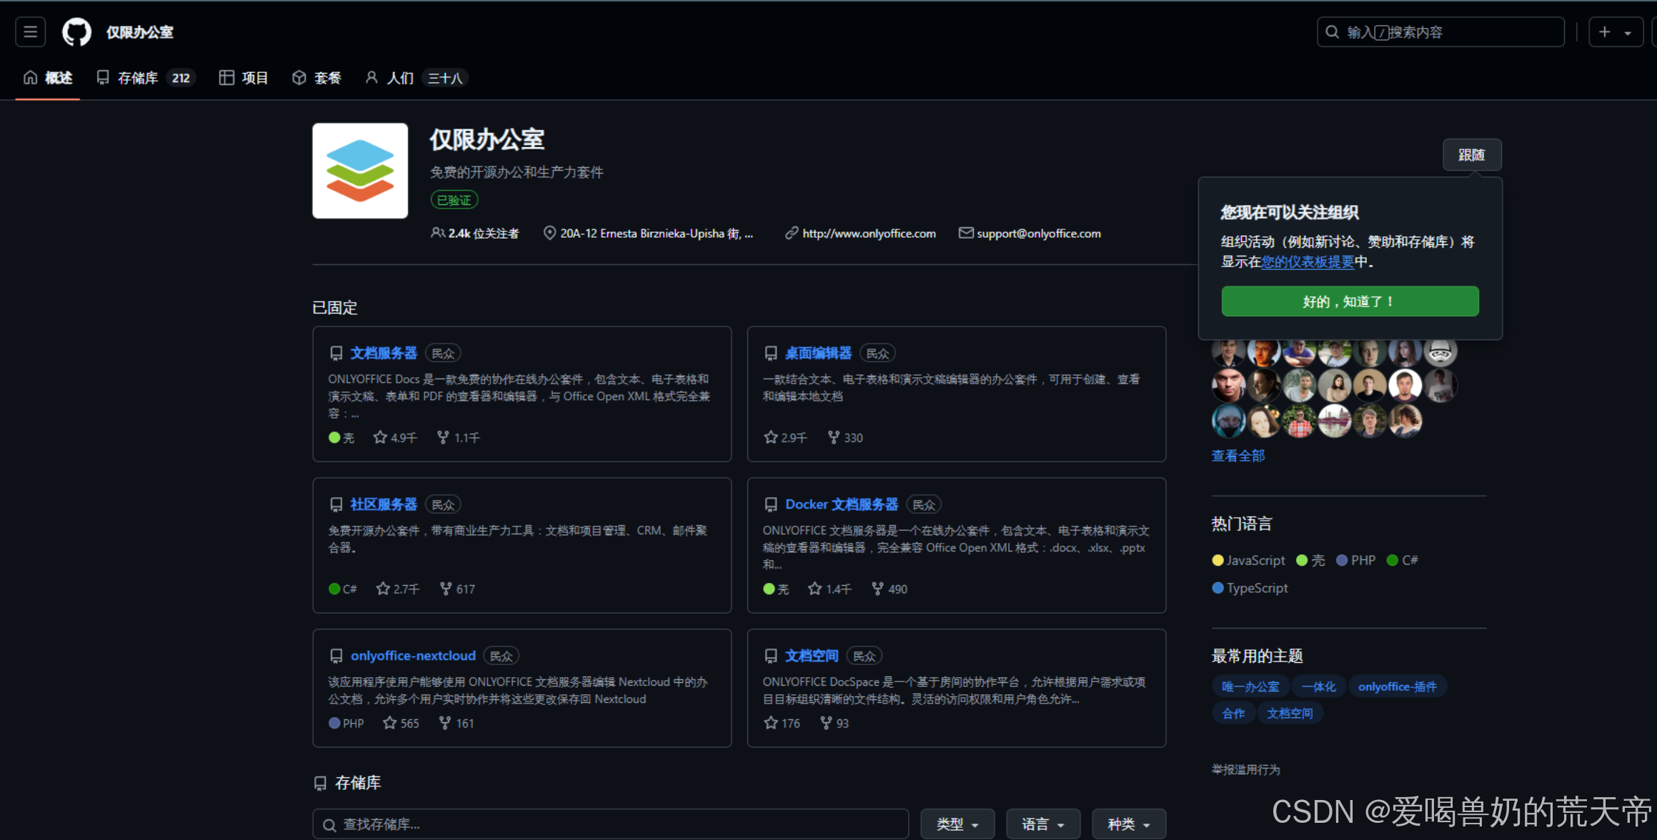Open the 文档服务器 pinned repository
1657x840 pixels.
(384, 354)
